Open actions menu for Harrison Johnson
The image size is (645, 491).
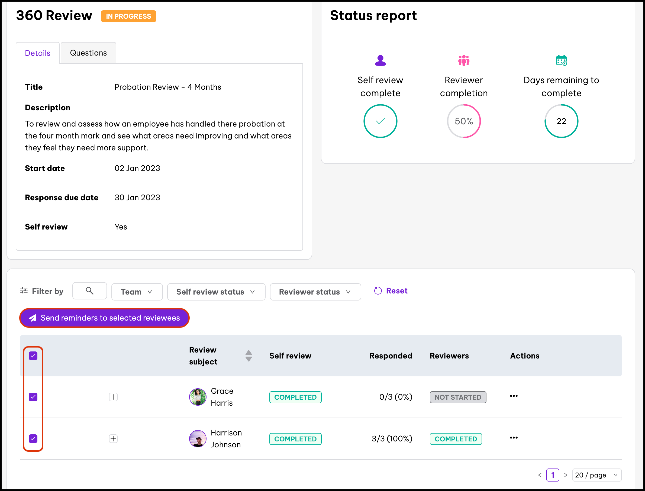point(514,438)
